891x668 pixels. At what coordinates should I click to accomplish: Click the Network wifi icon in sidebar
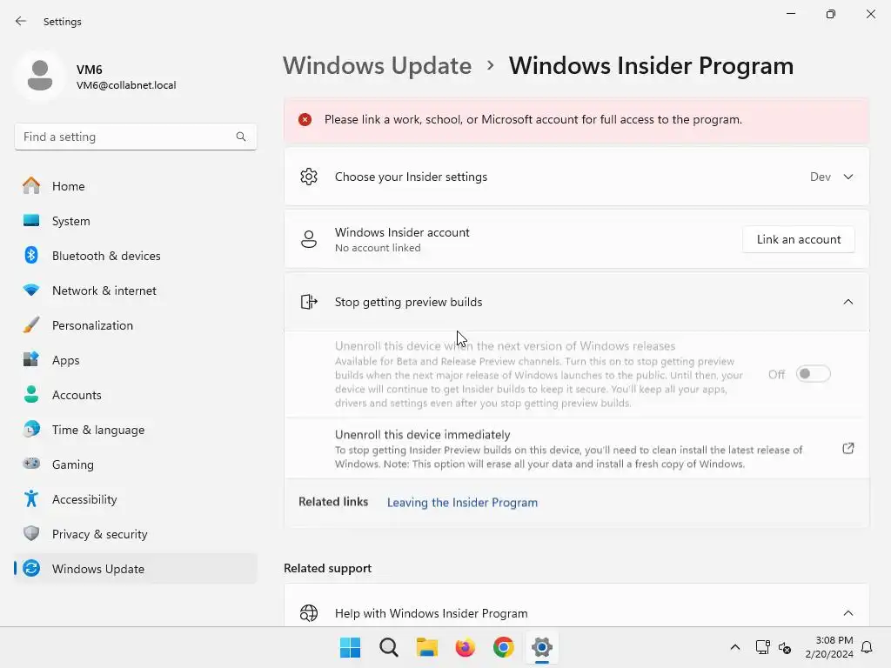(x=31, y=290)
